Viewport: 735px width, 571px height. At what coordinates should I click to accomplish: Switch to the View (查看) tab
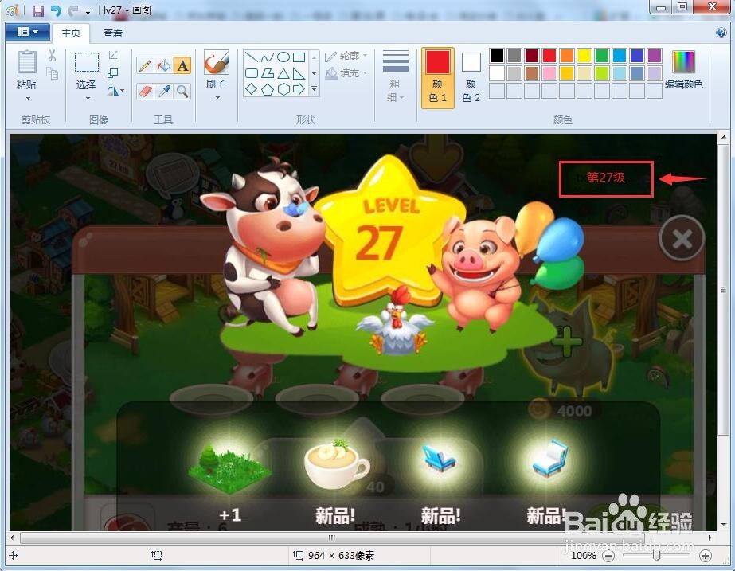point(113,33)
